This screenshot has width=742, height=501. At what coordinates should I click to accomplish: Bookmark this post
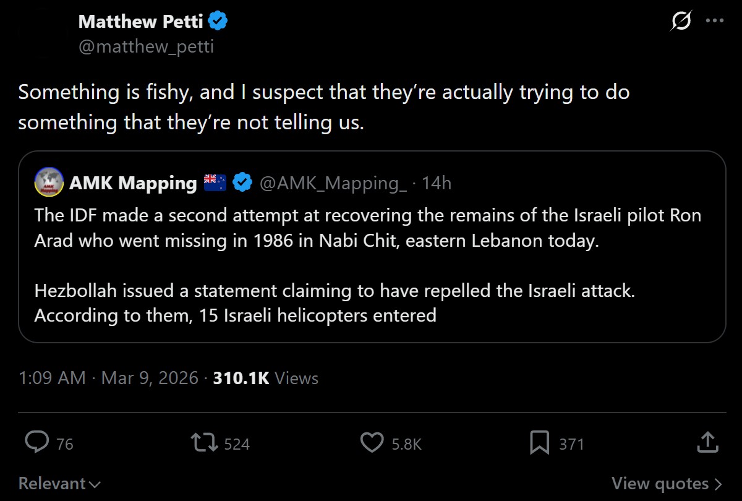coord(539,442)
